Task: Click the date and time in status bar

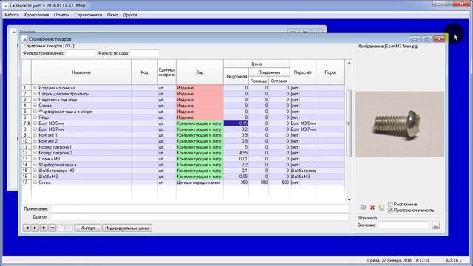Action: click(398, 260)
